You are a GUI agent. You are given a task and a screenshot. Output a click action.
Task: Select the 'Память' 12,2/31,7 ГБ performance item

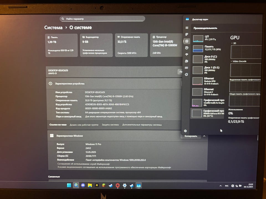(208, 49)
